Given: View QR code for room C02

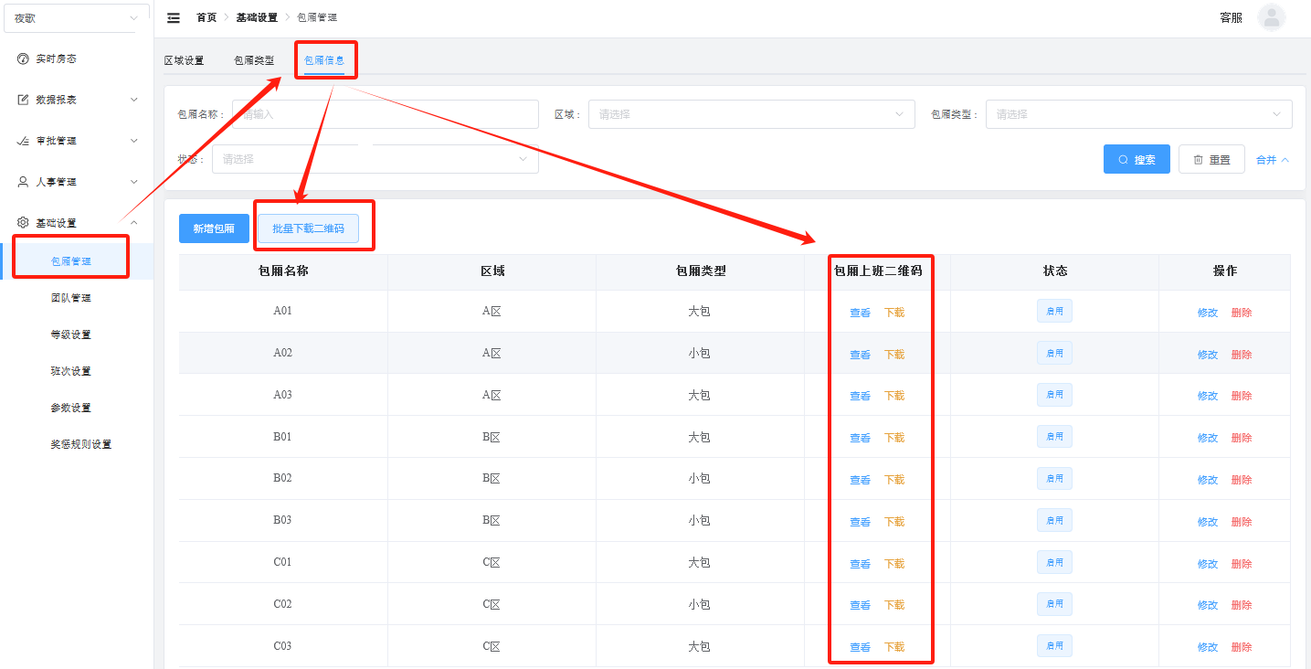Looking at the screenshot, I should coord(860,605).
